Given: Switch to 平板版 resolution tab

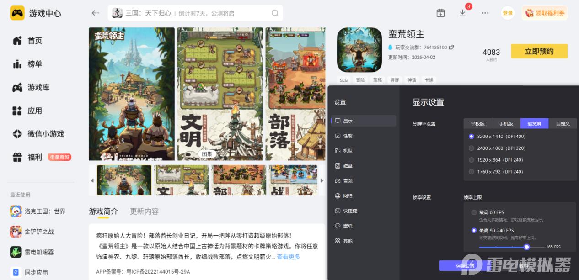Looking at the screenshot, I should [x=477, y=123].
